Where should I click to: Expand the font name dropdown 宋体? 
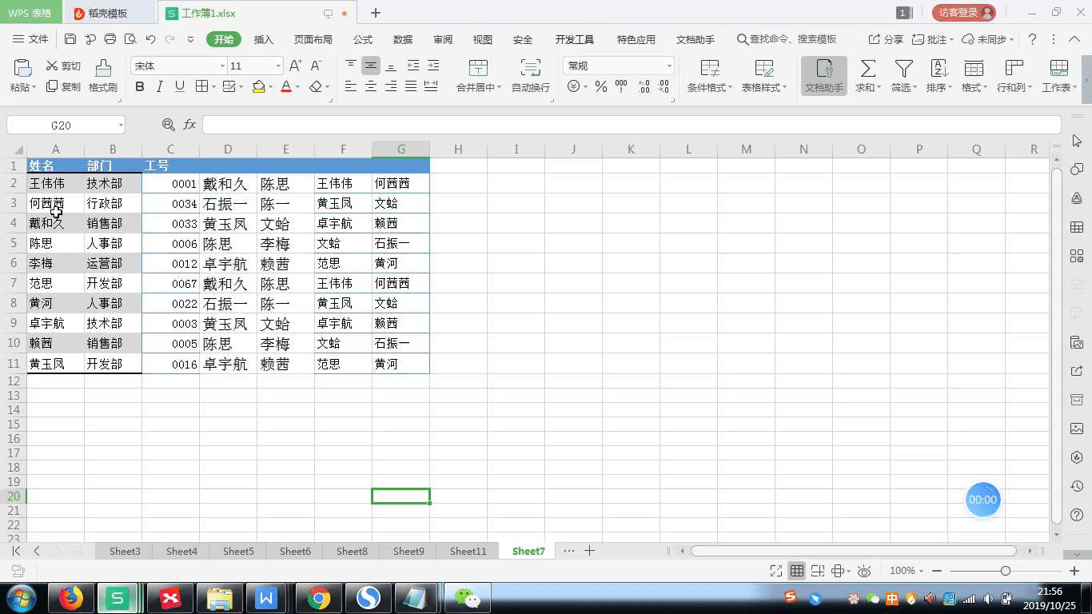[x=222, y=66]
